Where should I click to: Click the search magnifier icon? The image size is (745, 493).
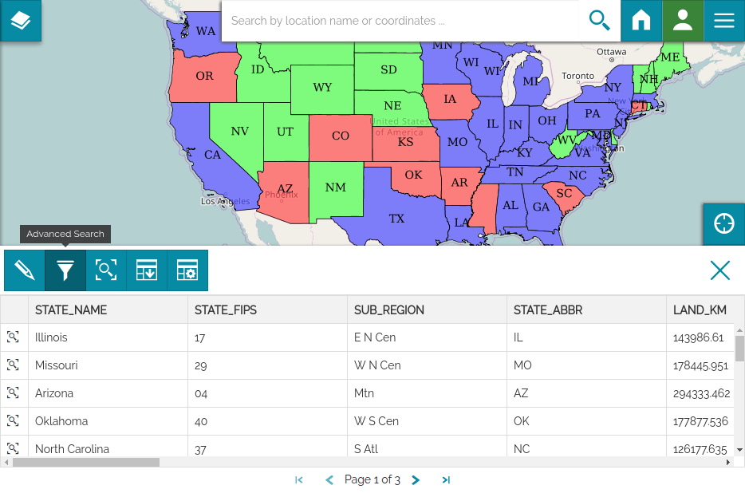click(599, 21)
